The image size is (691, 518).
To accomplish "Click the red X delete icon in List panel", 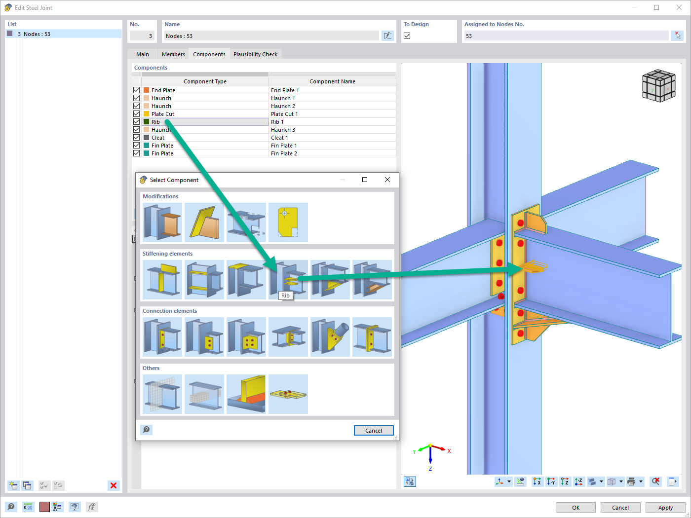I will 114,485.
